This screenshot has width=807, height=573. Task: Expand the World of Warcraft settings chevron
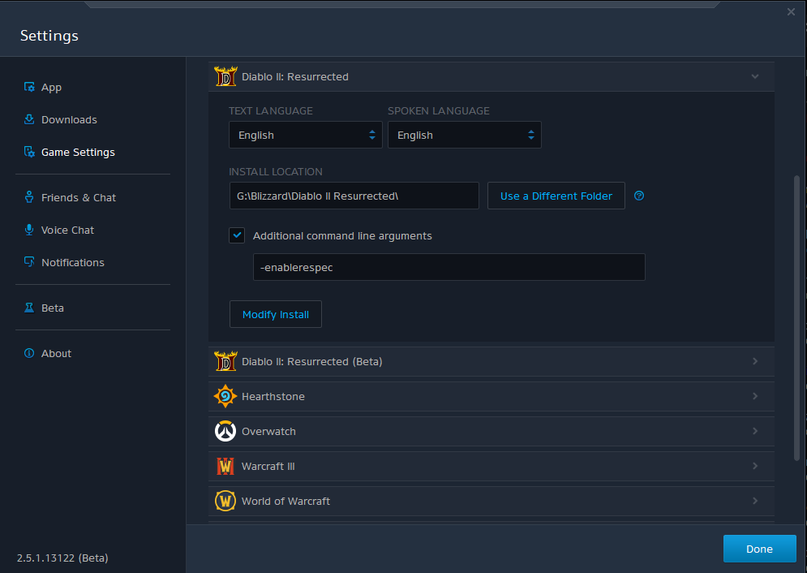point(755,501)
